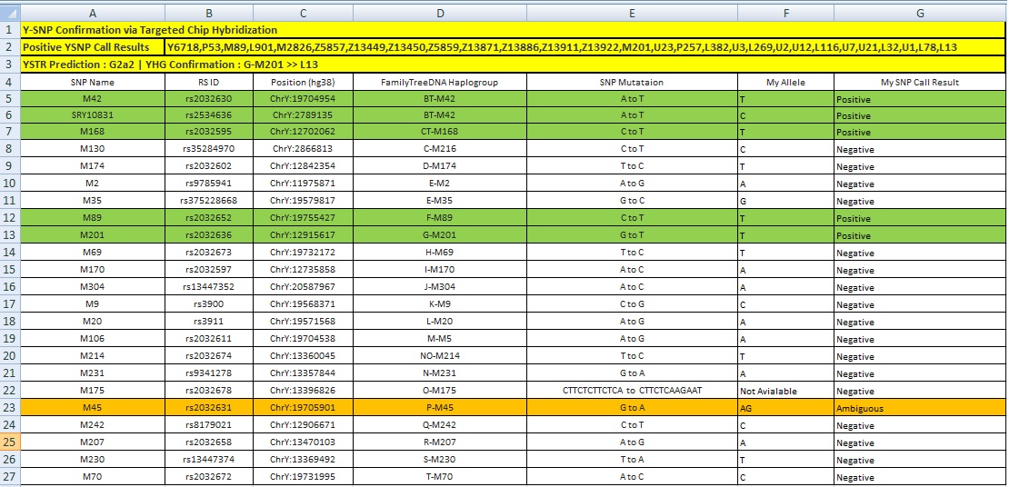
Task: Click cell containing rs2032636
Action: point(209,234)
